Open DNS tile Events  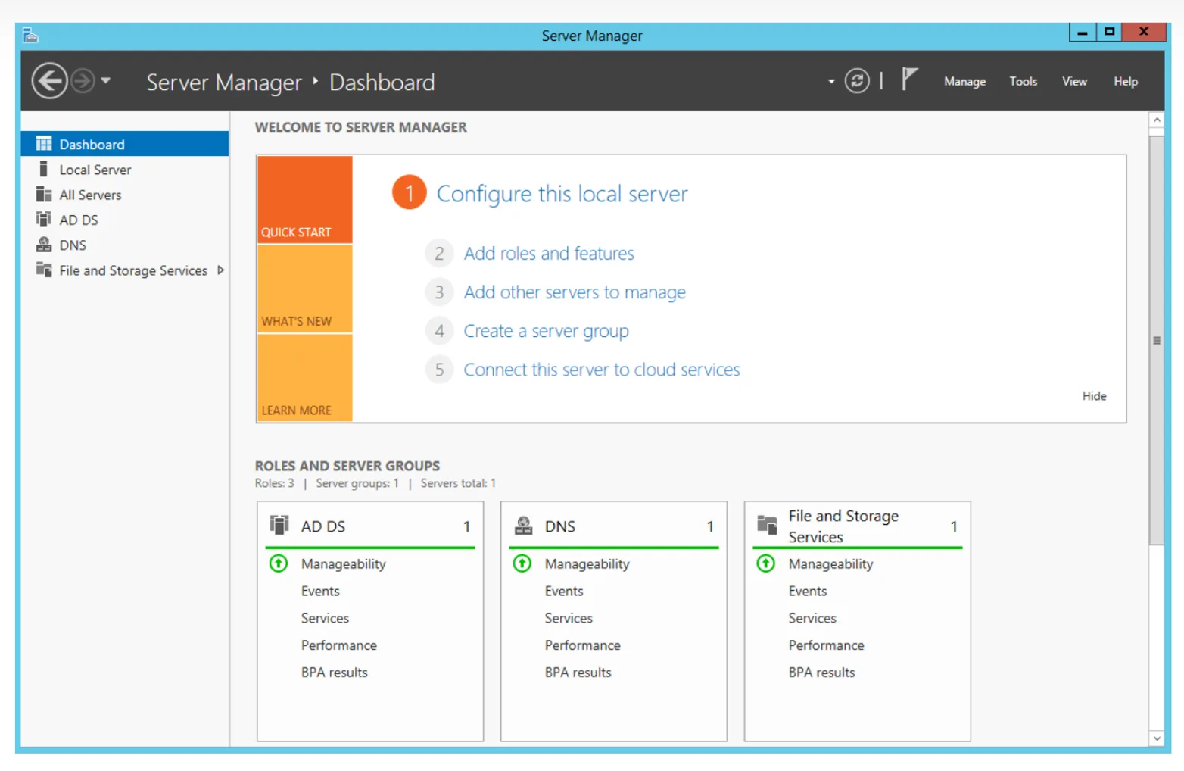(564, 592)
